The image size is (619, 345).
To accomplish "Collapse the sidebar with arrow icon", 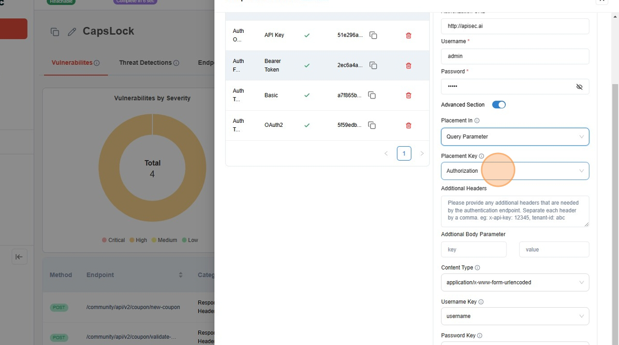I will click(x=19, y=257).
